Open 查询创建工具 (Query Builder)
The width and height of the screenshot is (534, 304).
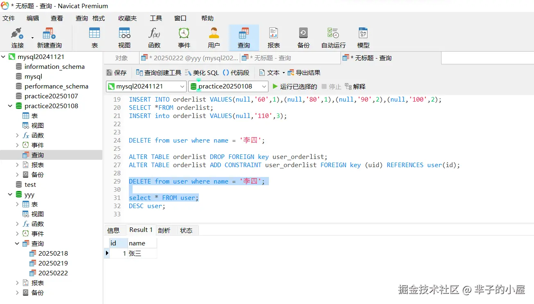point(159,73)
